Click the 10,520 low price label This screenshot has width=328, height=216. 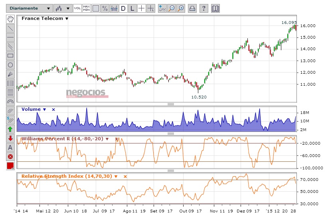point(199,97)
